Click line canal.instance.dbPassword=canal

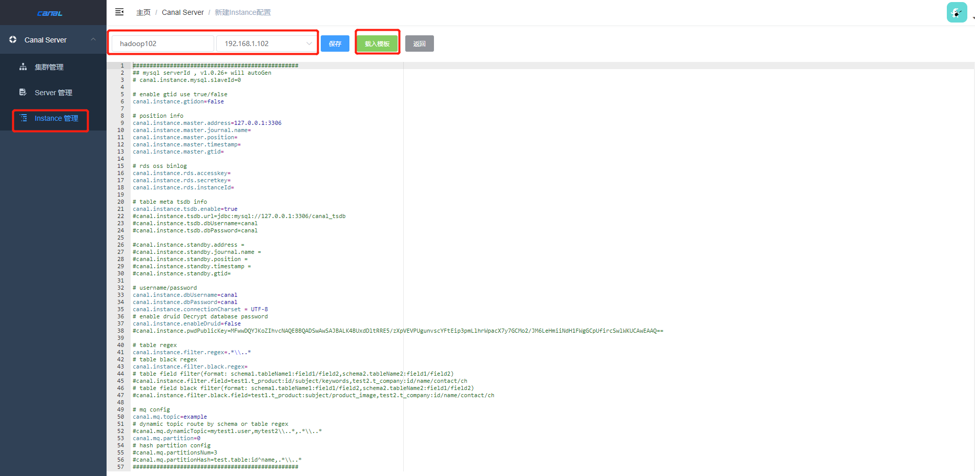point(185,302)
